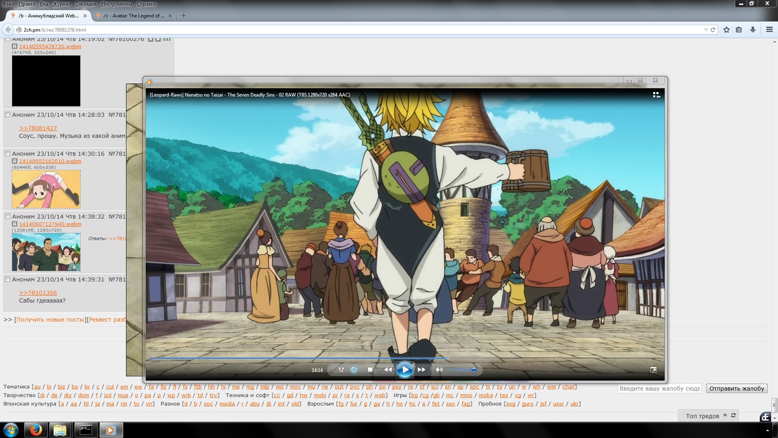The image size is (778, 438).
Task: Bookmark this page with star icon
Action: tap(727, 30)
